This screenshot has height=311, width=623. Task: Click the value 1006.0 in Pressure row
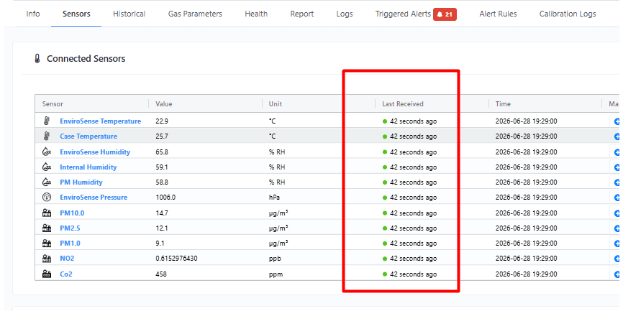(x=165, y=197)
